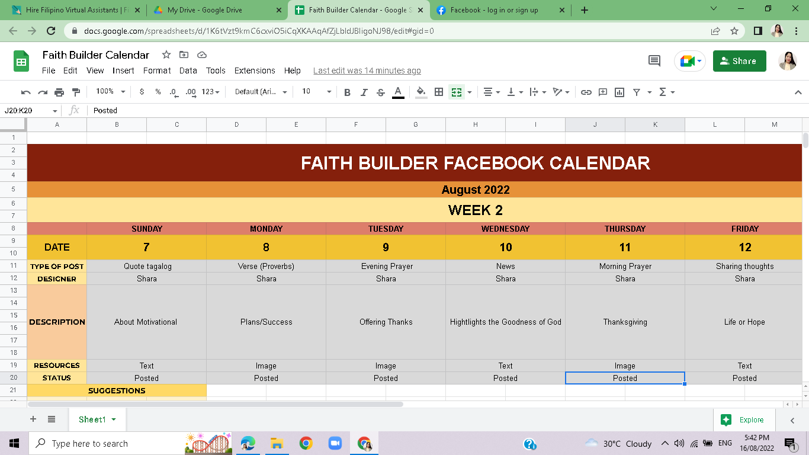
Task: Pick a cell fill color
Action: pos(421,92)
